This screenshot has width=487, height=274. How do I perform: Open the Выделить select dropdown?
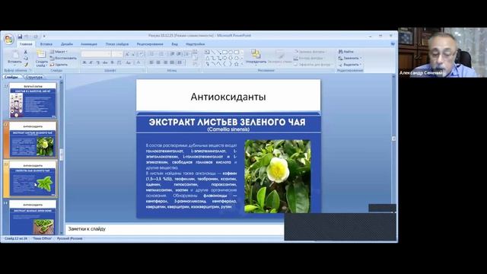tap(350, 65)
